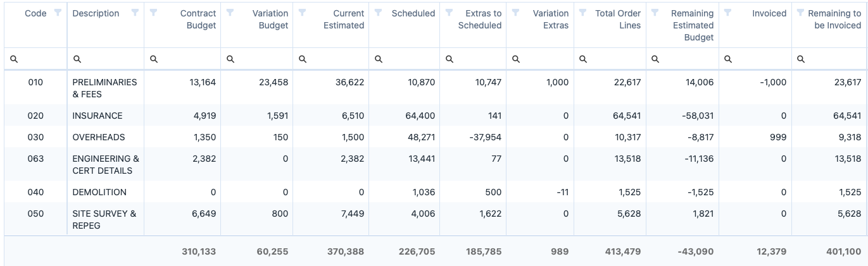
Task: Click search icon under Extras to Scheduled column
Action: (450, 59)
